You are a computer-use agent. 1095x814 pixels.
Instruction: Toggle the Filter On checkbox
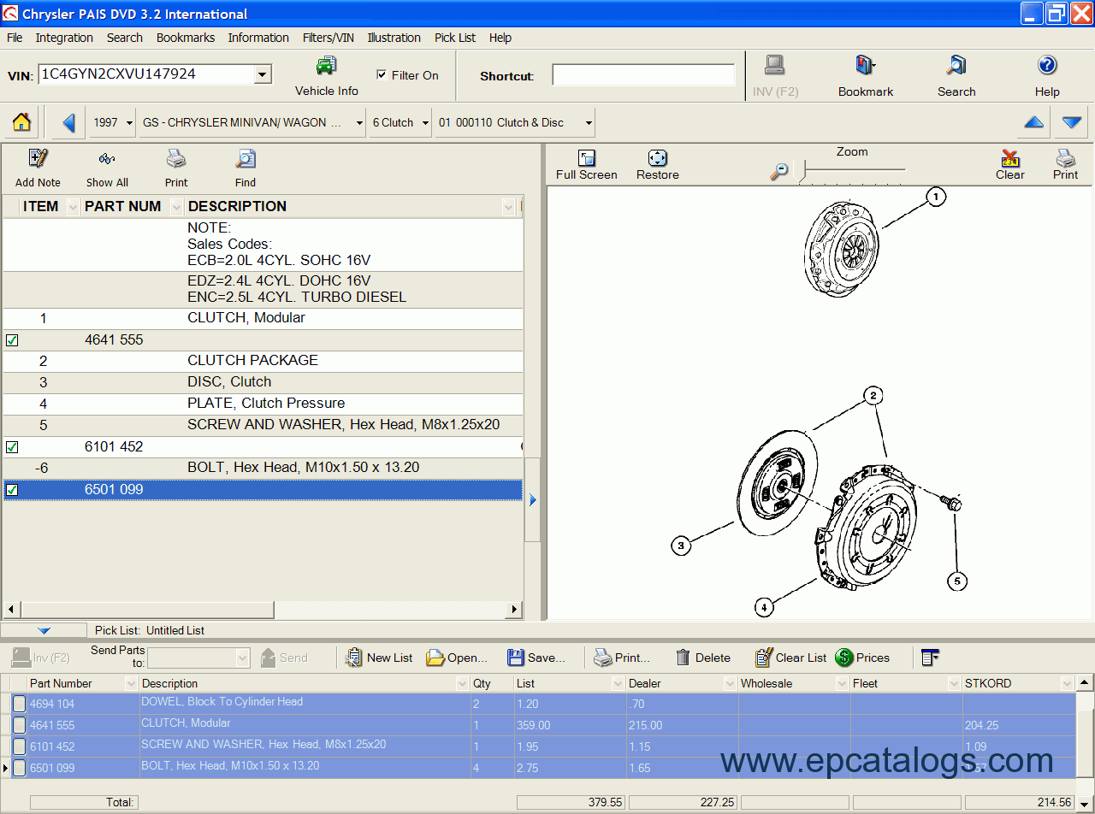382,75
